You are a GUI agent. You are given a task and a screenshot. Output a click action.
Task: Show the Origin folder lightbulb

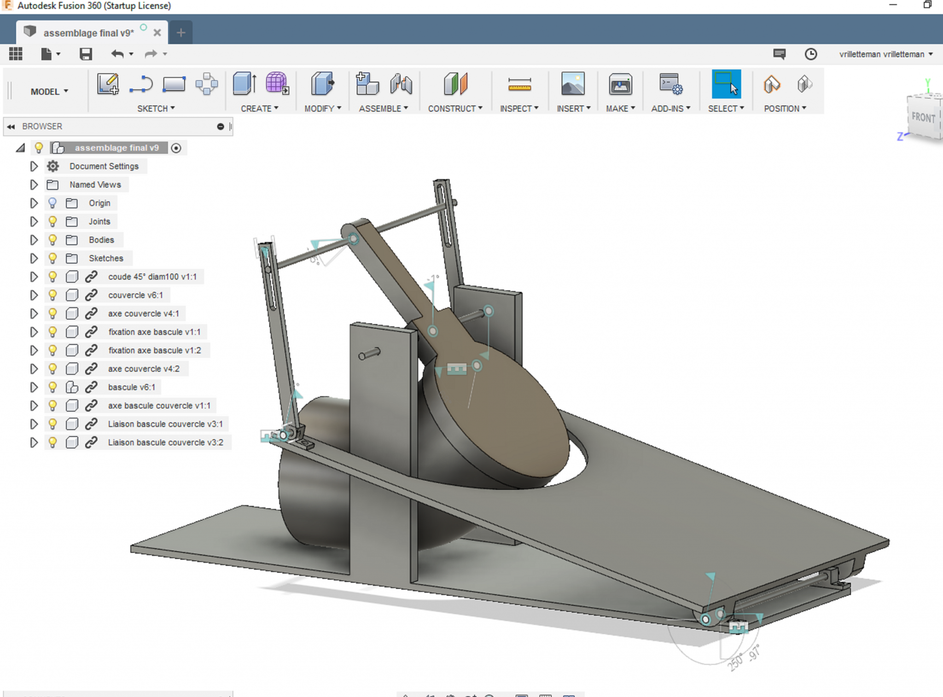(x=52, y=203)
